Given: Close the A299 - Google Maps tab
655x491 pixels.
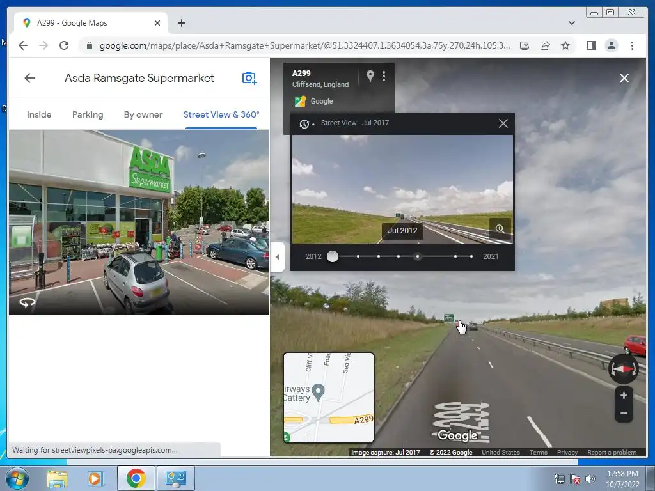Looking at the screenshot, I should (157, 23).
